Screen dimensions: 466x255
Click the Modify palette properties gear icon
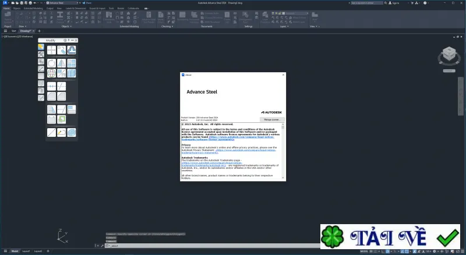65,40
